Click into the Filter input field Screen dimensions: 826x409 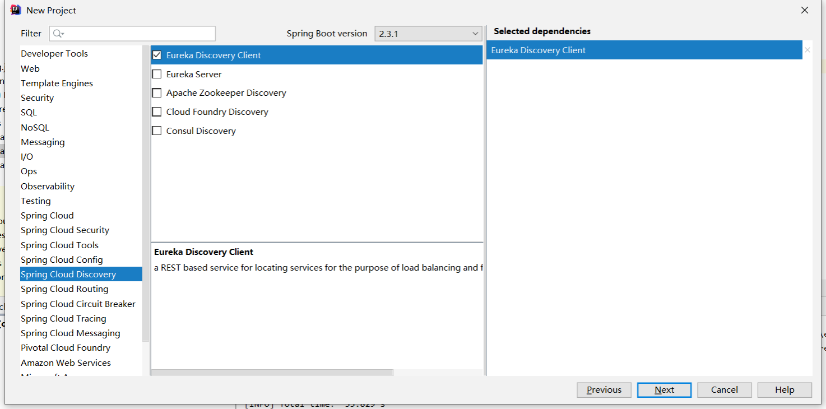click(132, 34)
